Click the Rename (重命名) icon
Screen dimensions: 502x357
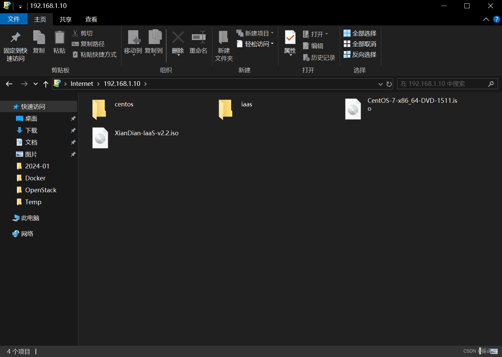click(198, 37)
